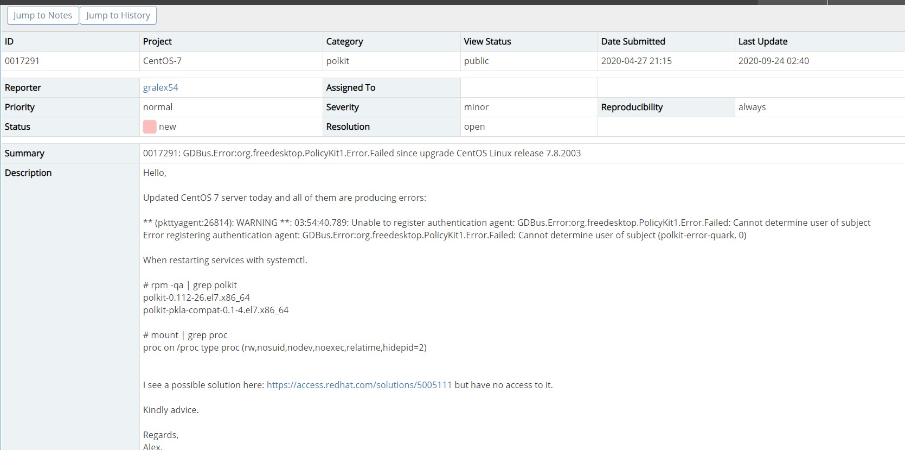Click the Severity field label

[342, 107]
